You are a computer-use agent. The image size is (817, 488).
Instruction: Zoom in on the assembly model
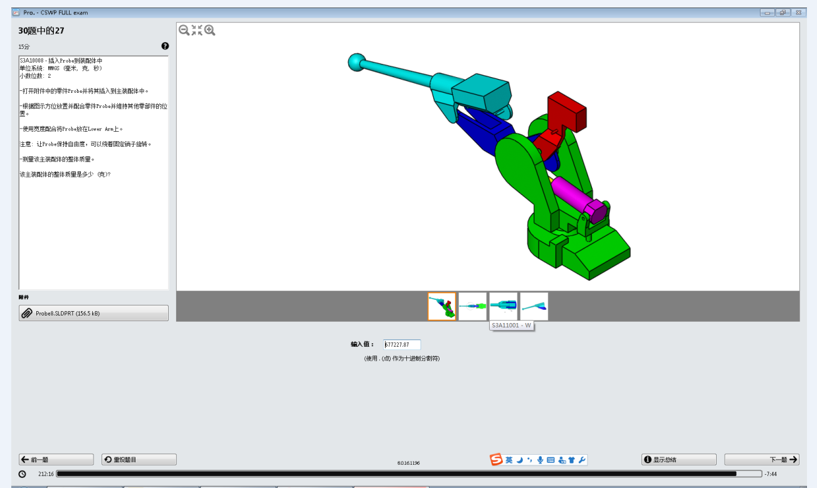(210, 29)
